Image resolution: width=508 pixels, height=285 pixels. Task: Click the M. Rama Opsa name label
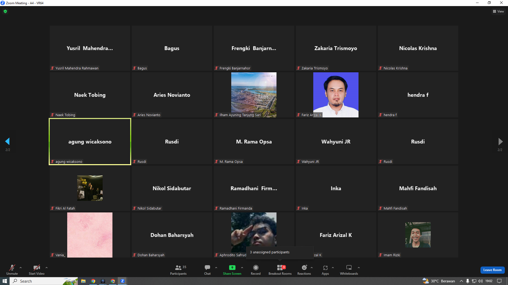pos(231,161)
